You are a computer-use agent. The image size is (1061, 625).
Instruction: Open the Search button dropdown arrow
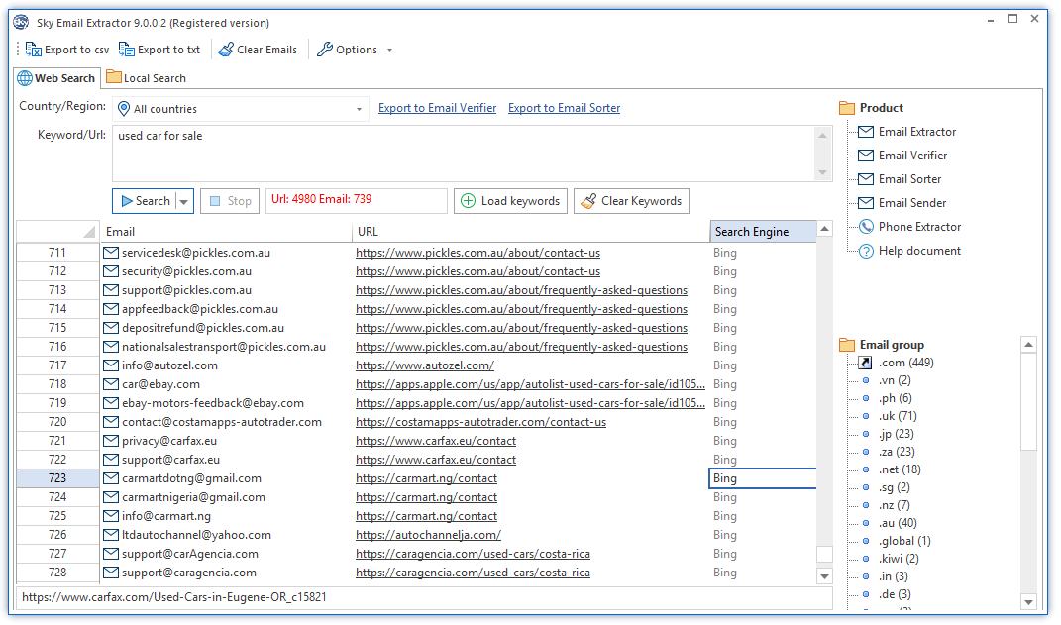(x=183, y=201)
